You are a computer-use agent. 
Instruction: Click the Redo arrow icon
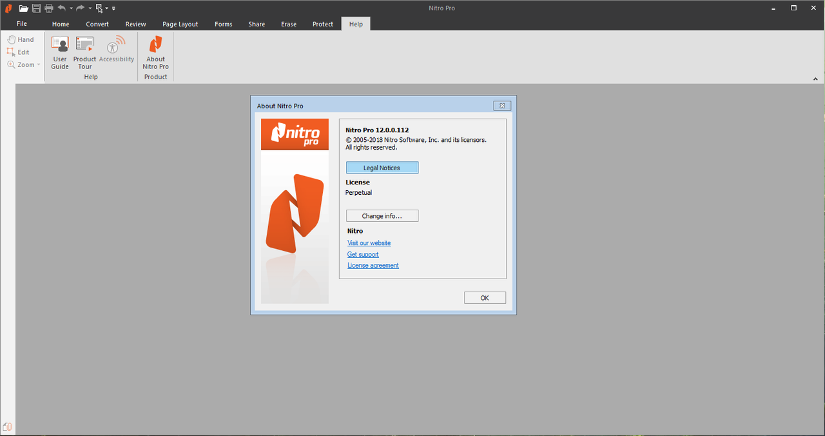coord(81,8)
